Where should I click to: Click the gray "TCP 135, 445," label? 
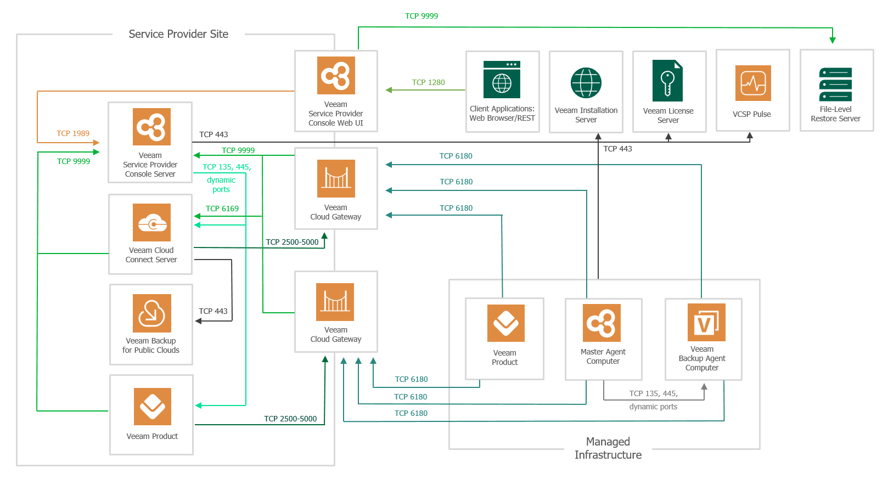pos(654,393)
